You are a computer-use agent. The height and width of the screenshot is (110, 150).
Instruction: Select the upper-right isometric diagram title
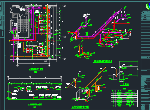(103, 61)
